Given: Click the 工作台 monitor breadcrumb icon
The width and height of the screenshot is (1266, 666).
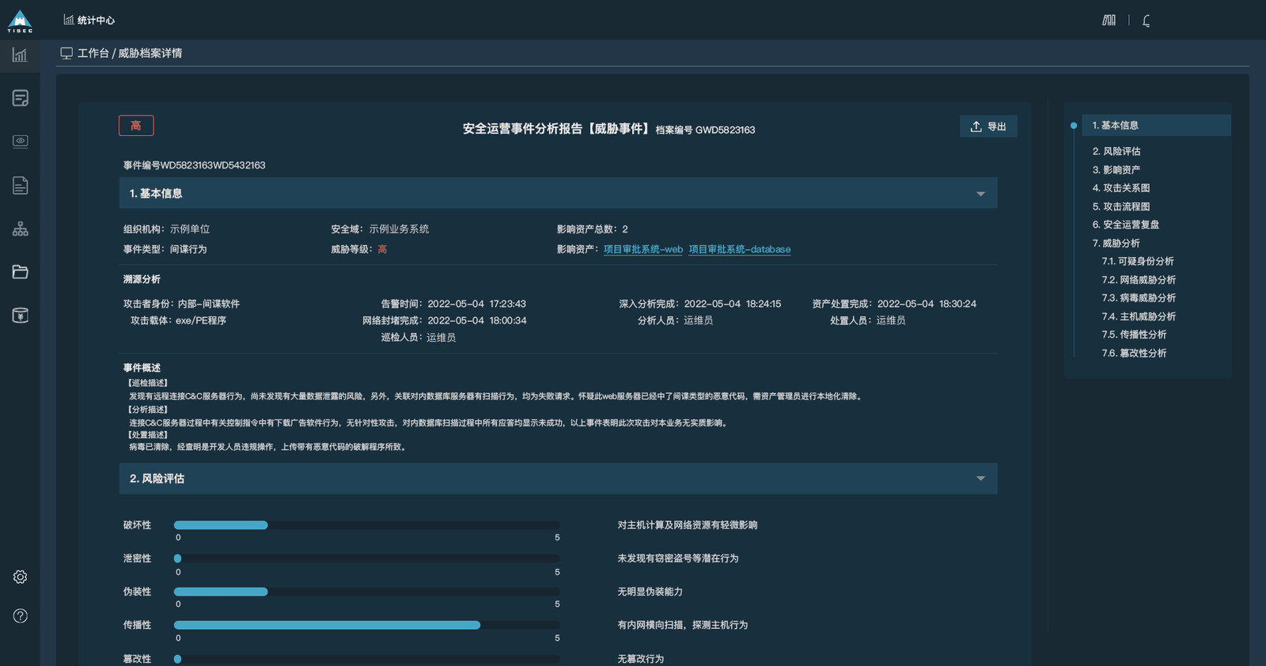Looking at the screenshot, I should [x=66, y=53].
